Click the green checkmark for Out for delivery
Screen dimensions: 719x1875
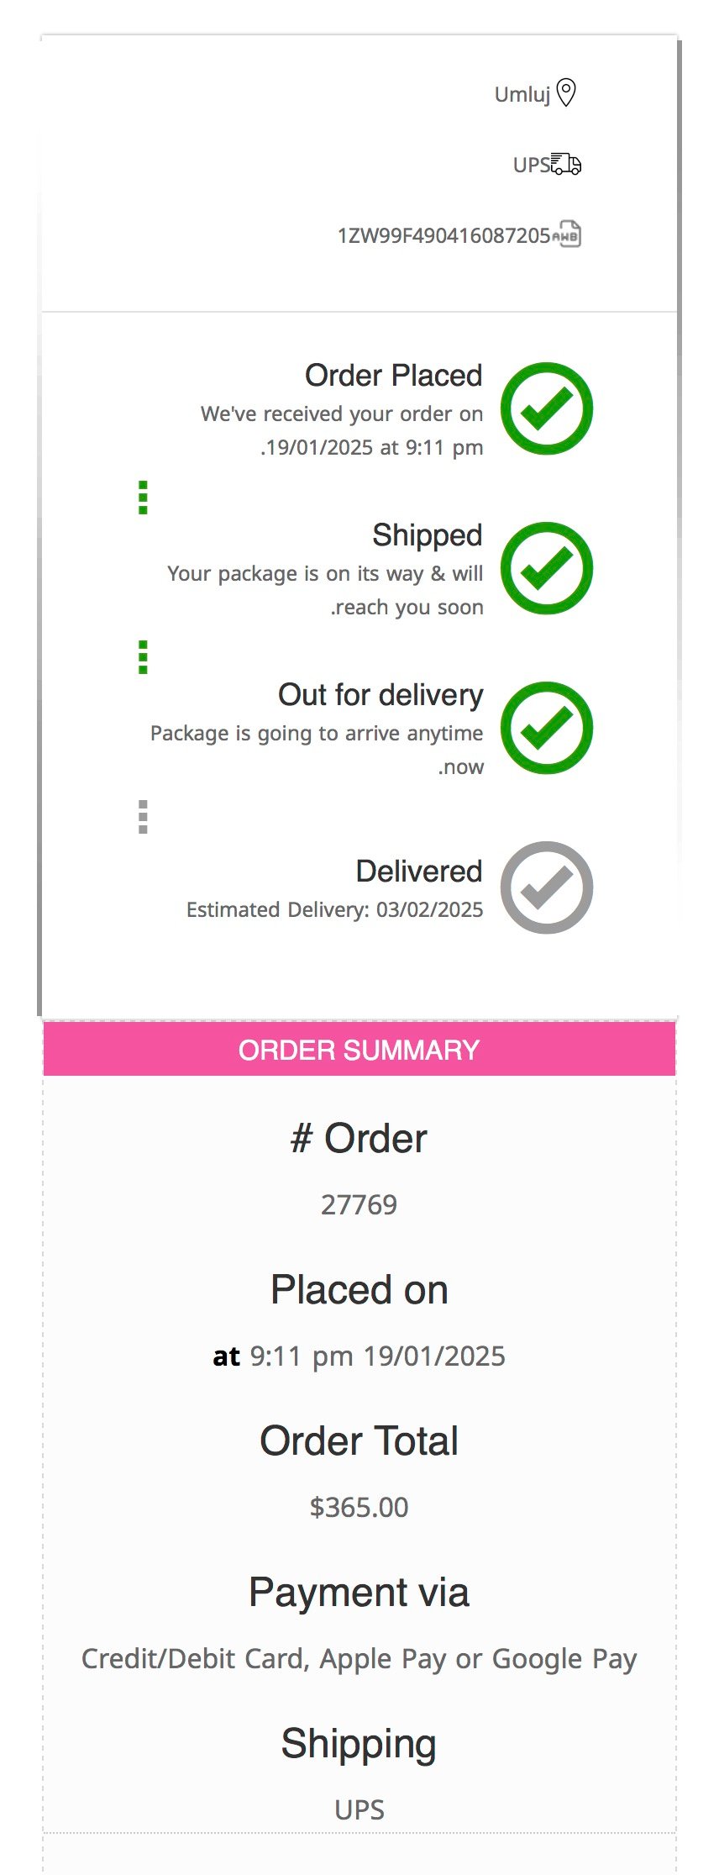[547, 728]
